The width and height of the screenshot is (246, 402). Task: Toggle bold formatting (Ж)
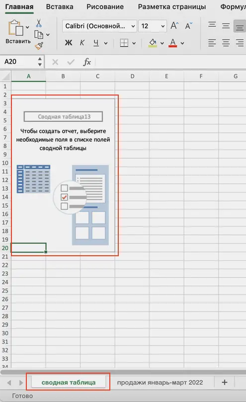pos(69,43)
